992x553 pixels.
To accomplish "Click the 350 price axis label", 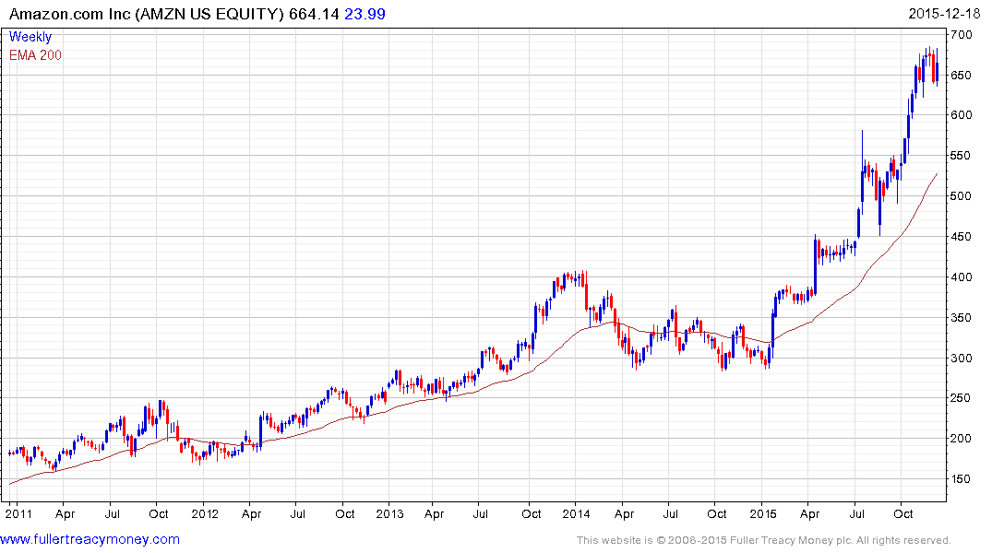I will (x=961, y=318).
